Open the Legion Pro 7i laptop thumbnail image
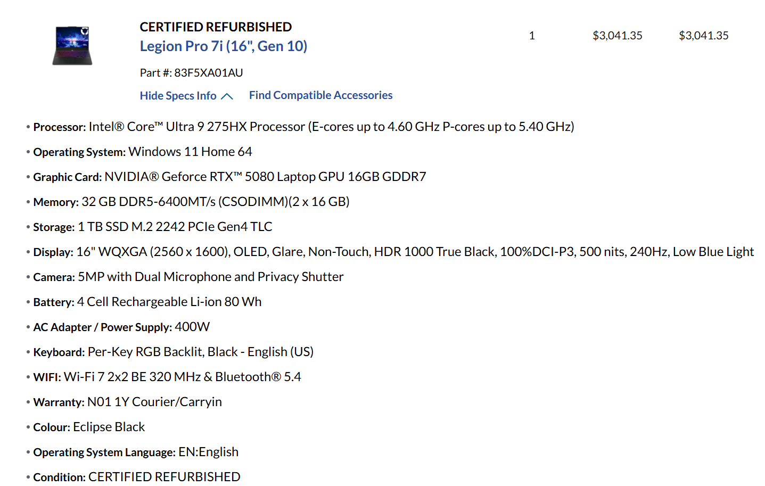 (x=72, y=46)
